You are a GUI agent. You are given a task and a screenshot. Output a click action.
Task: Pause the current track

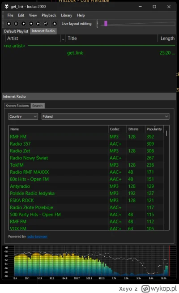(16, 24)
